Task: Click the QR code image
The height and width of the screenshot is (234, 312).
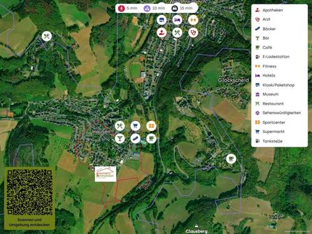Action: [x=29, y=192]
